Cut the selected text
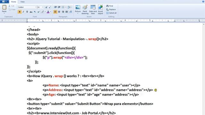 [12, 6]
